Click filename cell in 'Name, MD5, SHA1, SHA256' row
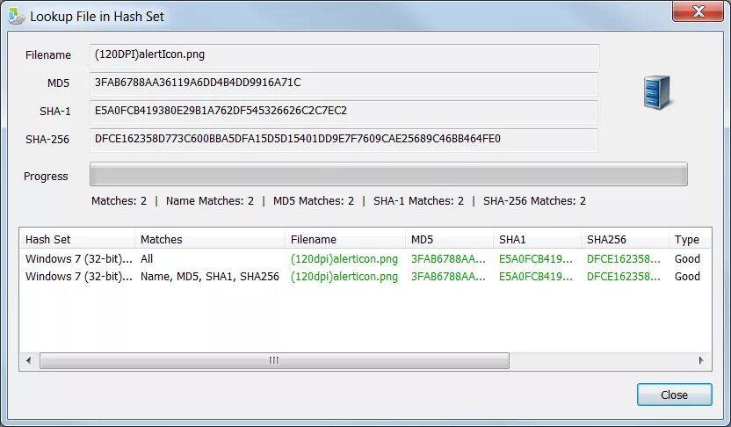Image resolution: width=731 pixels, height=427 pixels. point(344,277)
